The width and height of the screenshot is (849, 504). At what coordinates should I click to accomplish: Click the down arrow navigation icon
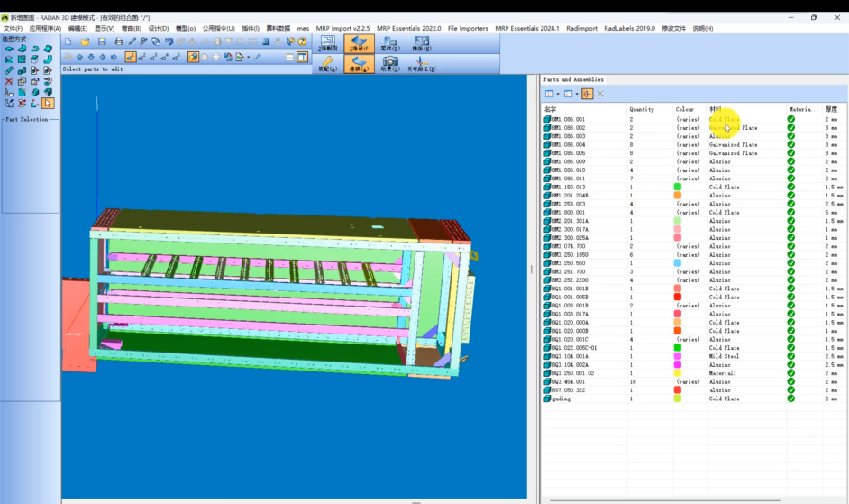tap(91, 57)
